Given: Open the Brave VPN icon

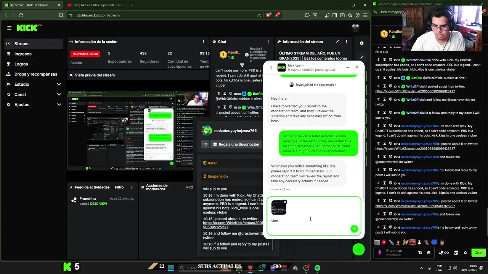Looking at the screenshot, I should coord(358,15).
